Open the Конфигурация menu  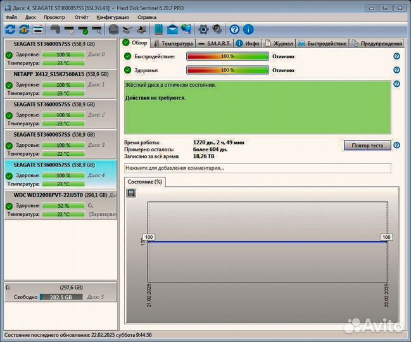pos(113,17)
